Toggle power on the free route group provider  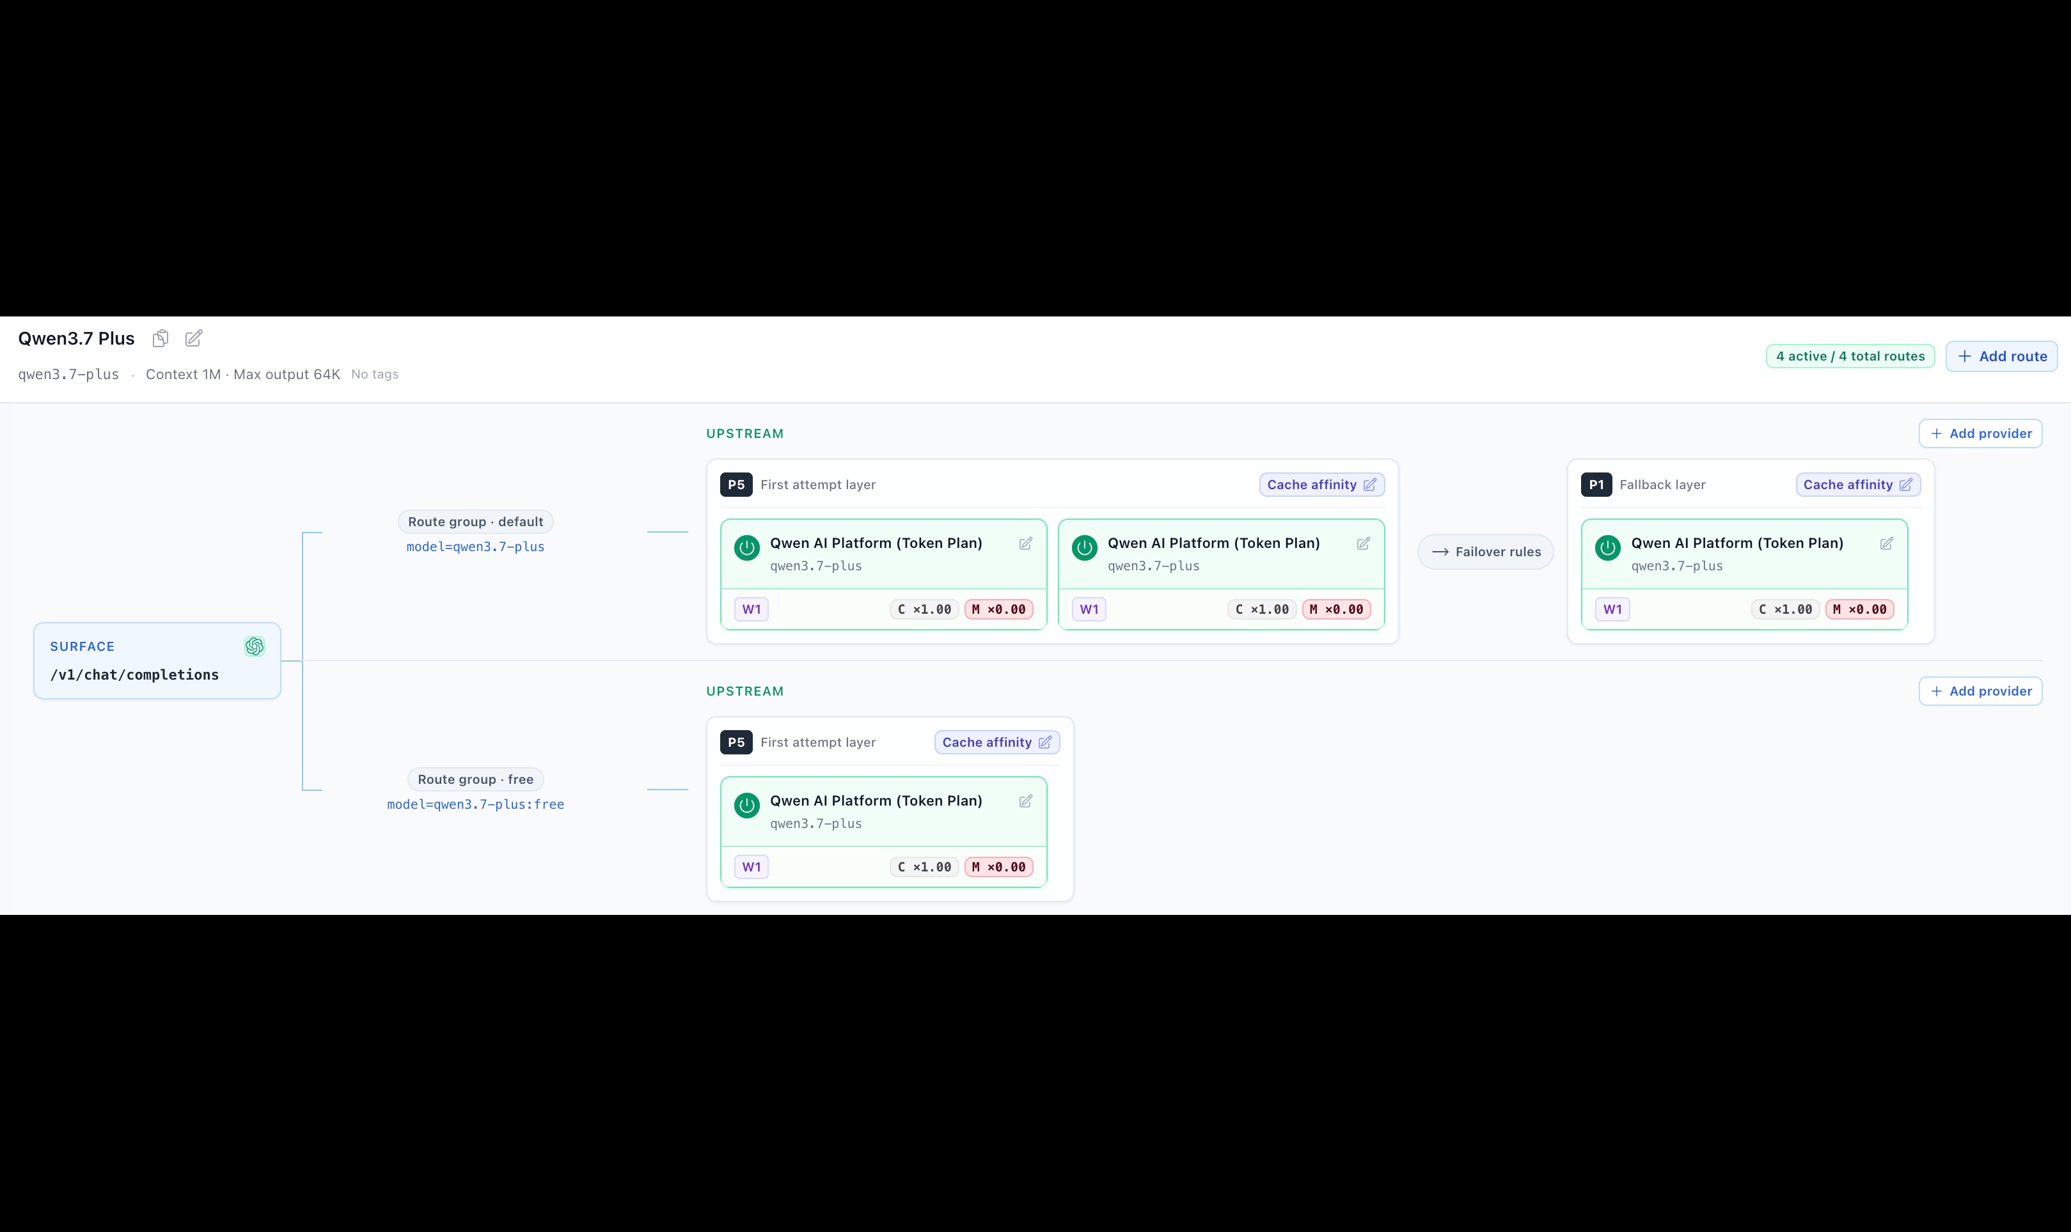pyautogui.click(x=746, y=806)
